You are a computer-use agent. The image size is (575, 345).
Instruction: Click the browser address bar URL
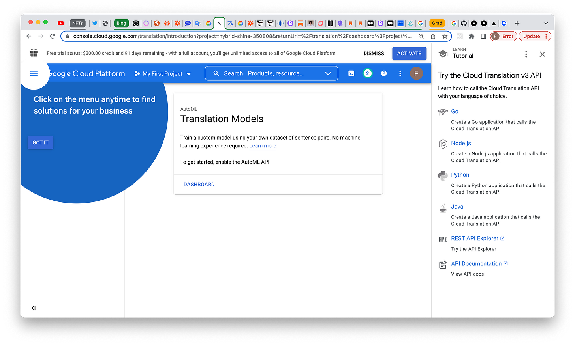pos(242,36)
